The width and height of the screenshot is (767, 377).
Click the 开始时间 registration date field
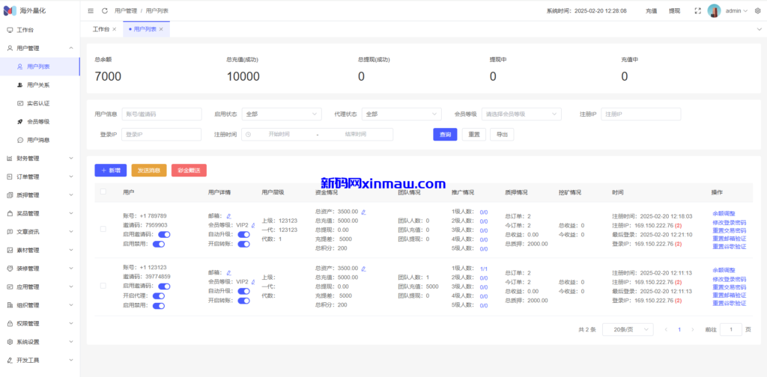[x=279, y=135]
